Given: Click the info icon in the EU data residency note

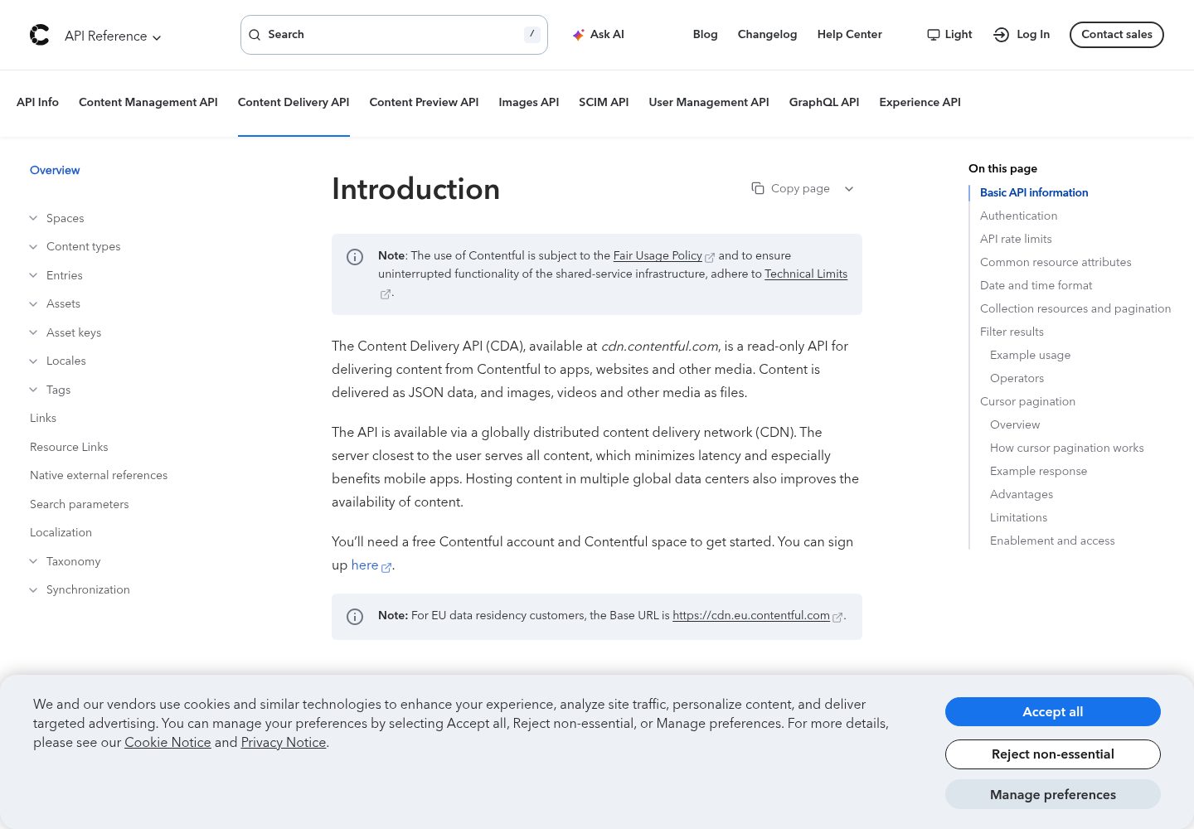Looking at the screenshot, I should [355, 617].
